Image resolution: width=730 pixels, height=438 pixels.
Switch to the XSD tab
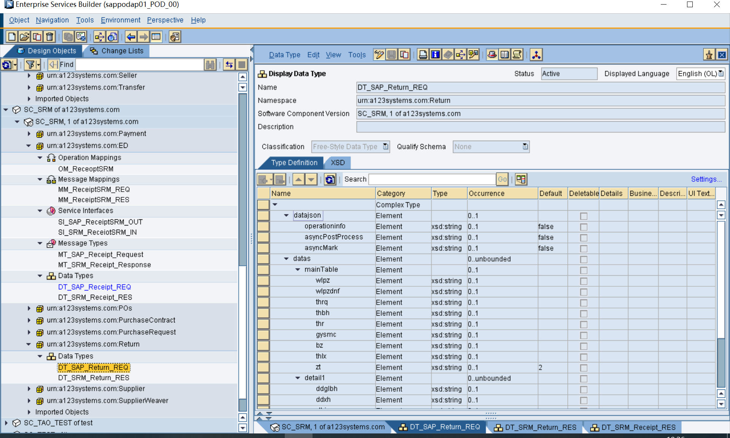[338, 163]
